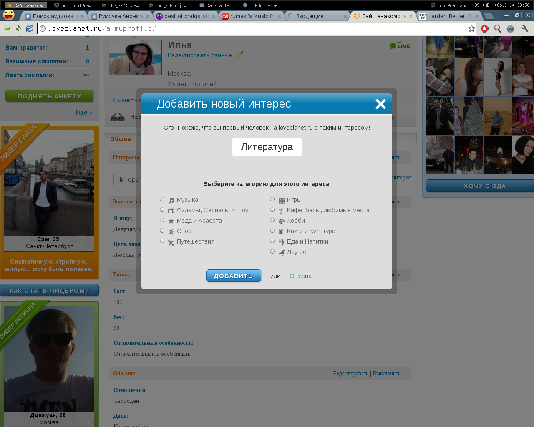Viewport: 534px width, 427px height.
Task: Click КАК СТАТЬ ЛИДЕРОМ? button
Action: (x=49, y=290)
